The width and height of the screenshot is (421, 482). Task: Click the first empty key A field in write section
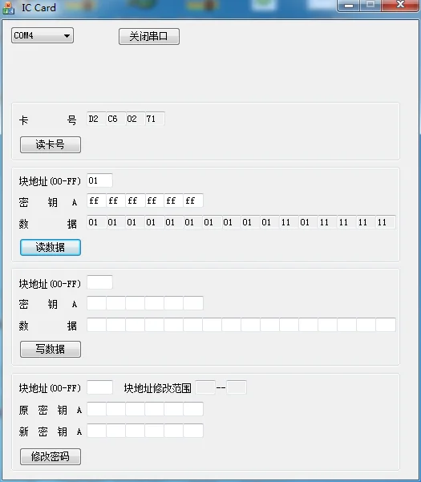click(96, 303)
